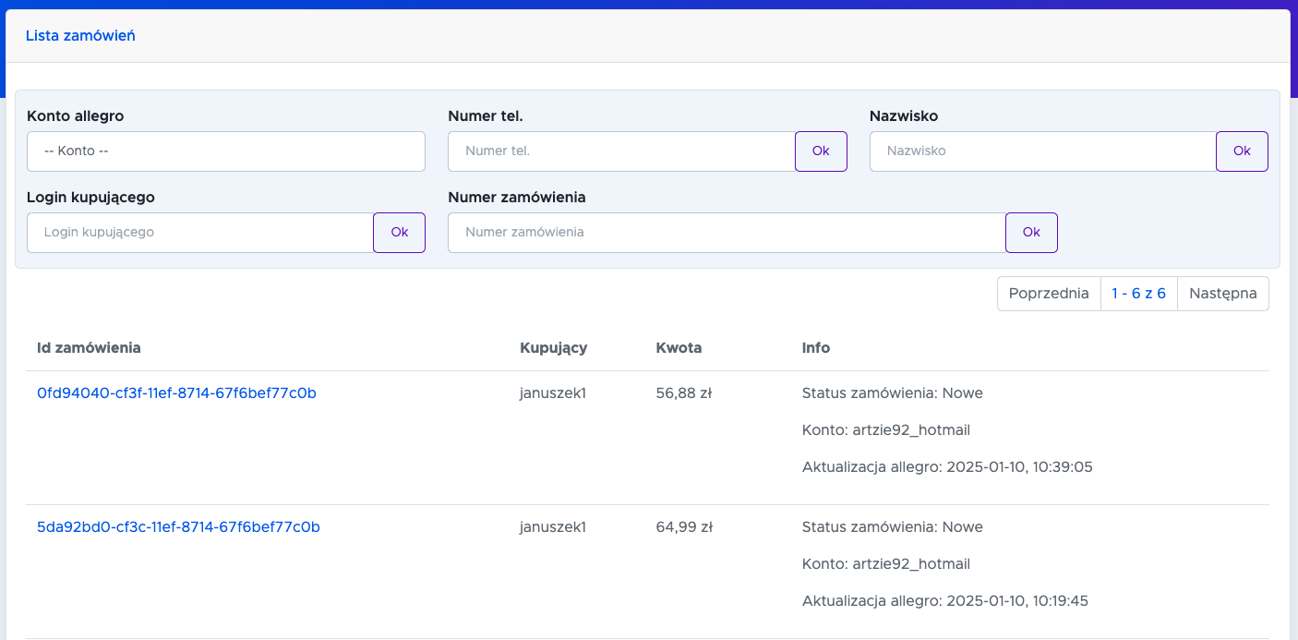This screenshot has width=1298, height=640.
Task: Click the Login kupującego input box
Action: [x=199, y=233]
